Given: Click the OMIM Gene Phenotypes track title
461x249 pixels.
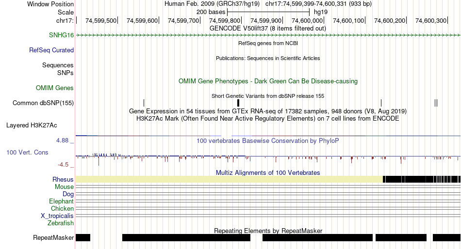Looking at the screenshot, I should tap(268, 81).
